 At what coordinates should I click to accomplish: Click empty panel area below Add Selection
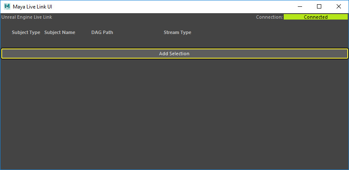pyautogui.click(x=174, y=115)
